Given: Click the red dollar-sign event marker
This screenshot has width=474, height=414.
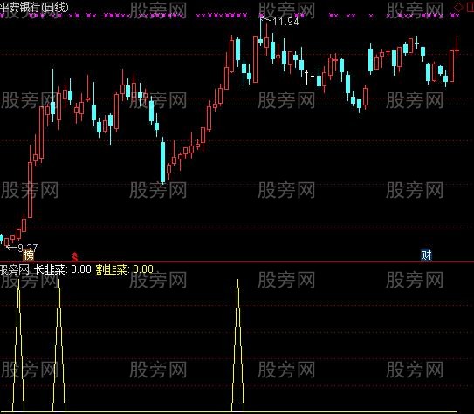Looking at the screenshot, I should [75, 256].
